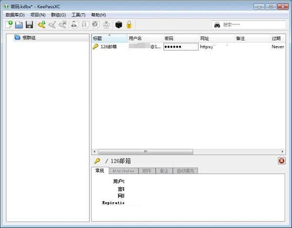Image resolution: width=292 pixels, height=228 pixels.
Task: Save database with the floppy disk icon
Action: 29,24
